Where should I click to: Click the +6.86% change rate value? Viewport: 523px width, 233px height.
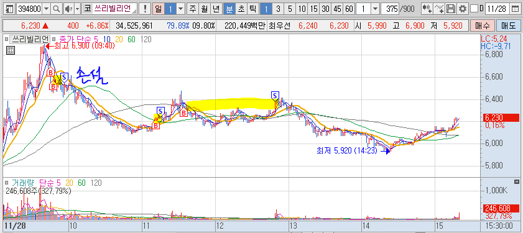pos(98,25)
